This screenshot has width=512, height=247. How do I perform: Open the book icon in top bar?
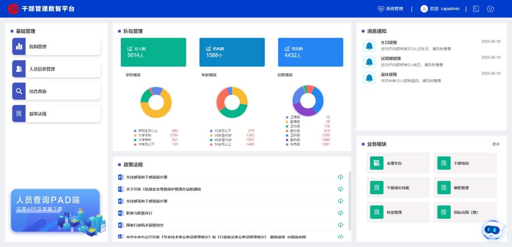tap(476, 9)
